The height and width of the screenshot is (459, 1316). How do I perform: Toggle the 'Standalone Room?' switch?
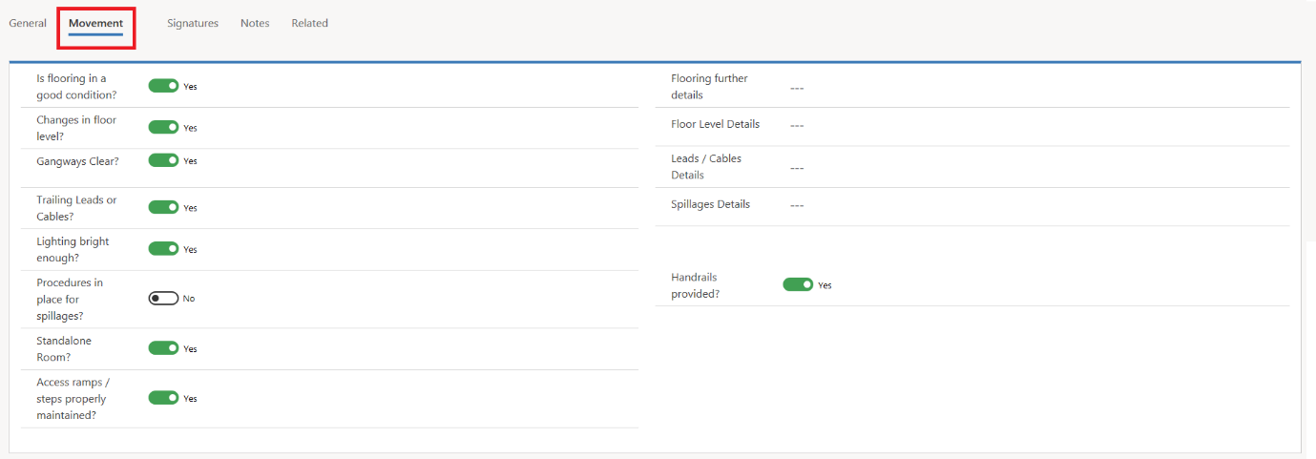click(163, 348)
